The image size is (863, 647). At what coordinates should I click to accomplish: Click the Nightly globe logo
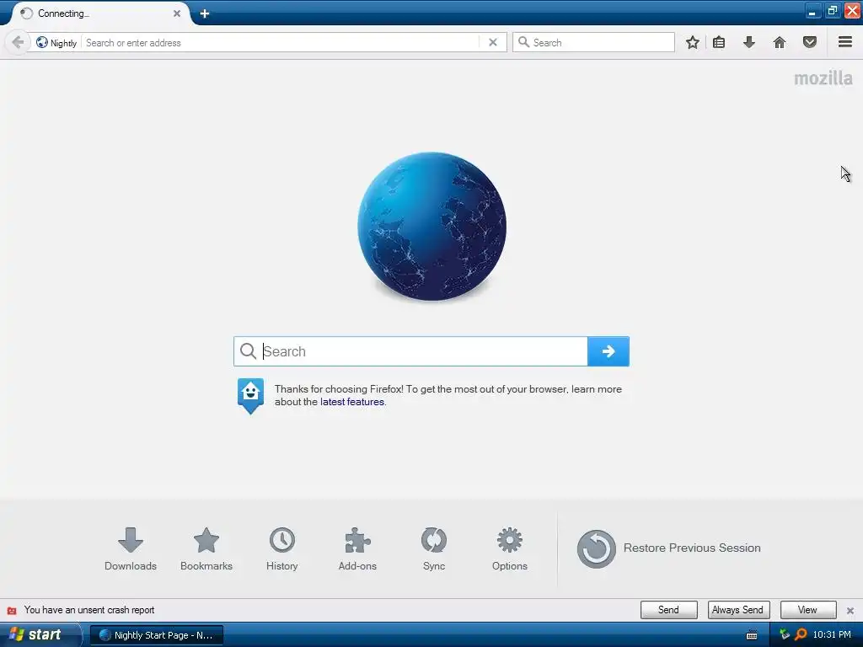point(431,226)
